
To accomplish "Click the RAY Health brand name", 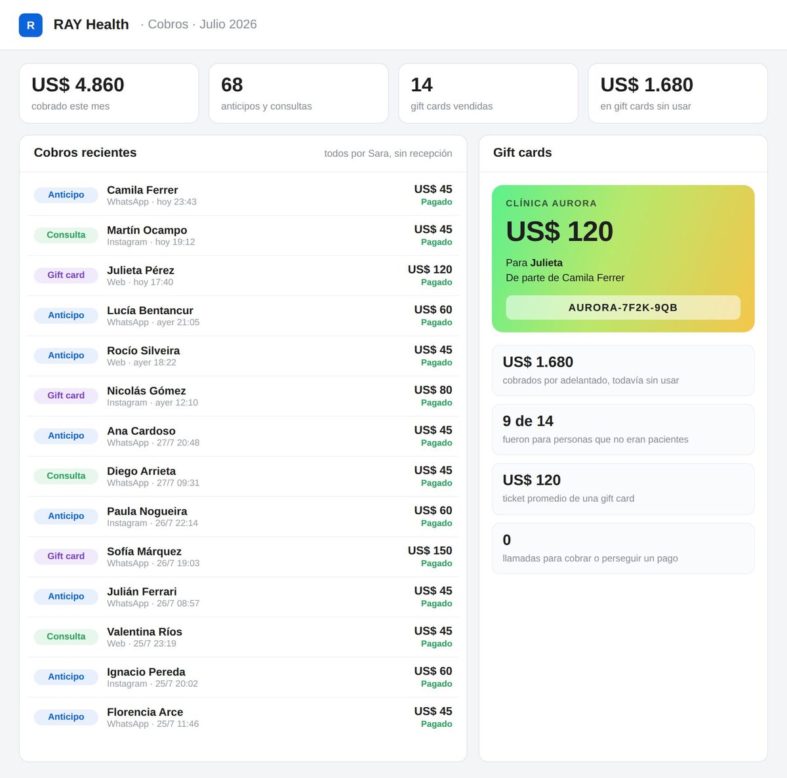I will tap(91, 24).
